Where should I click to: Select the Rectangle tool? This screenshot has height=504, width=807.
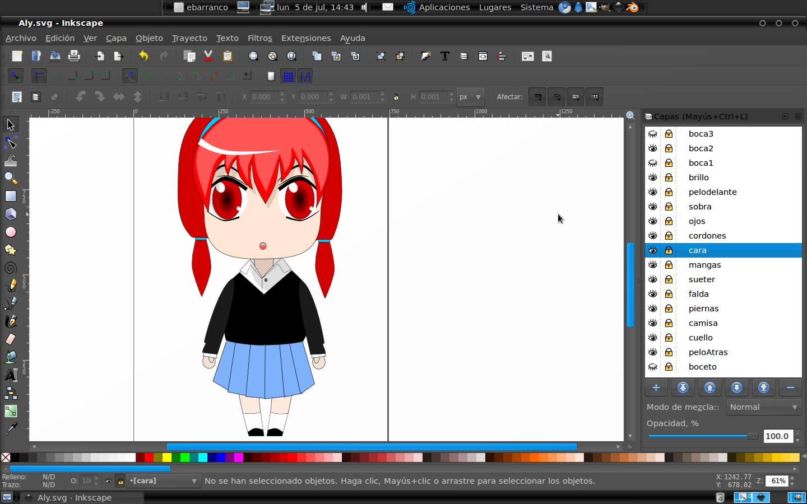(11, 196)
